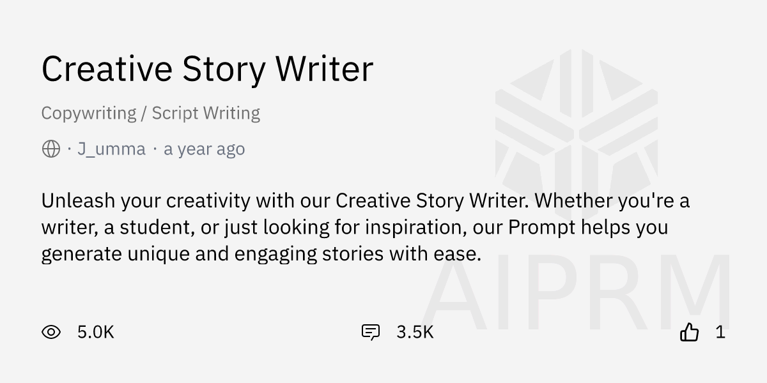
Task: Click the eye views icon
Action: [x=51, y=332]
